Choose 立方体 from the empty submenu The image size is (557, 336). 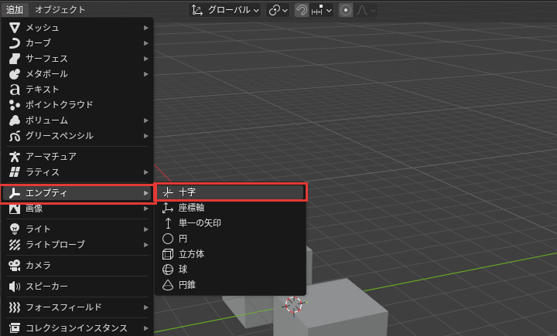[x=231, y=254]
